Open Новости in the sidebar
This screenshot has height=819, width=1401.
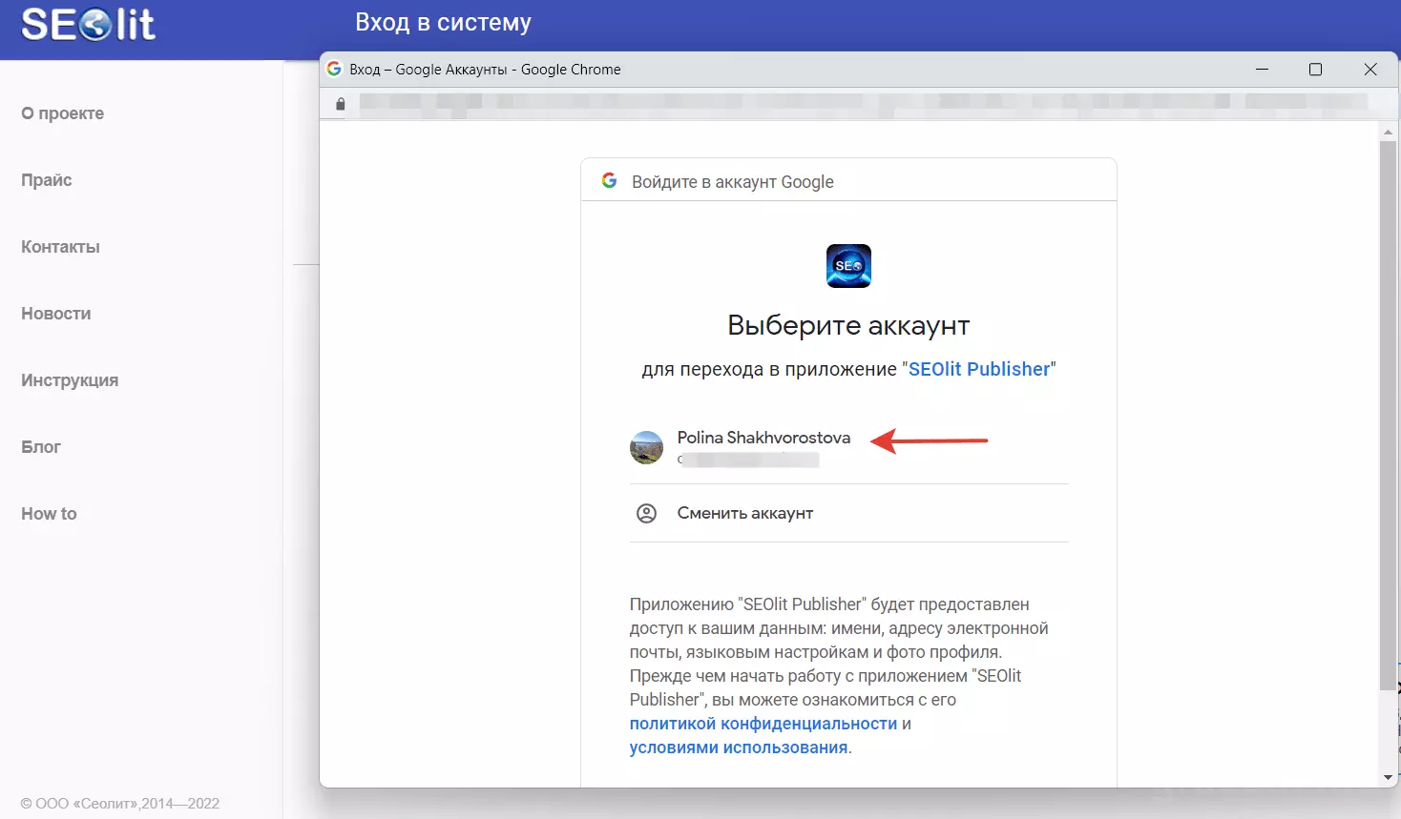pos(56,314)
